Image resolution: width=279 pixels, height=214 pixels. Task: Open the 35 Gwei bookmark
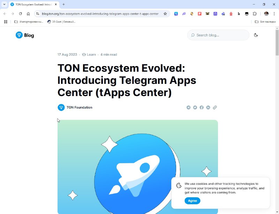coord(62,22)
